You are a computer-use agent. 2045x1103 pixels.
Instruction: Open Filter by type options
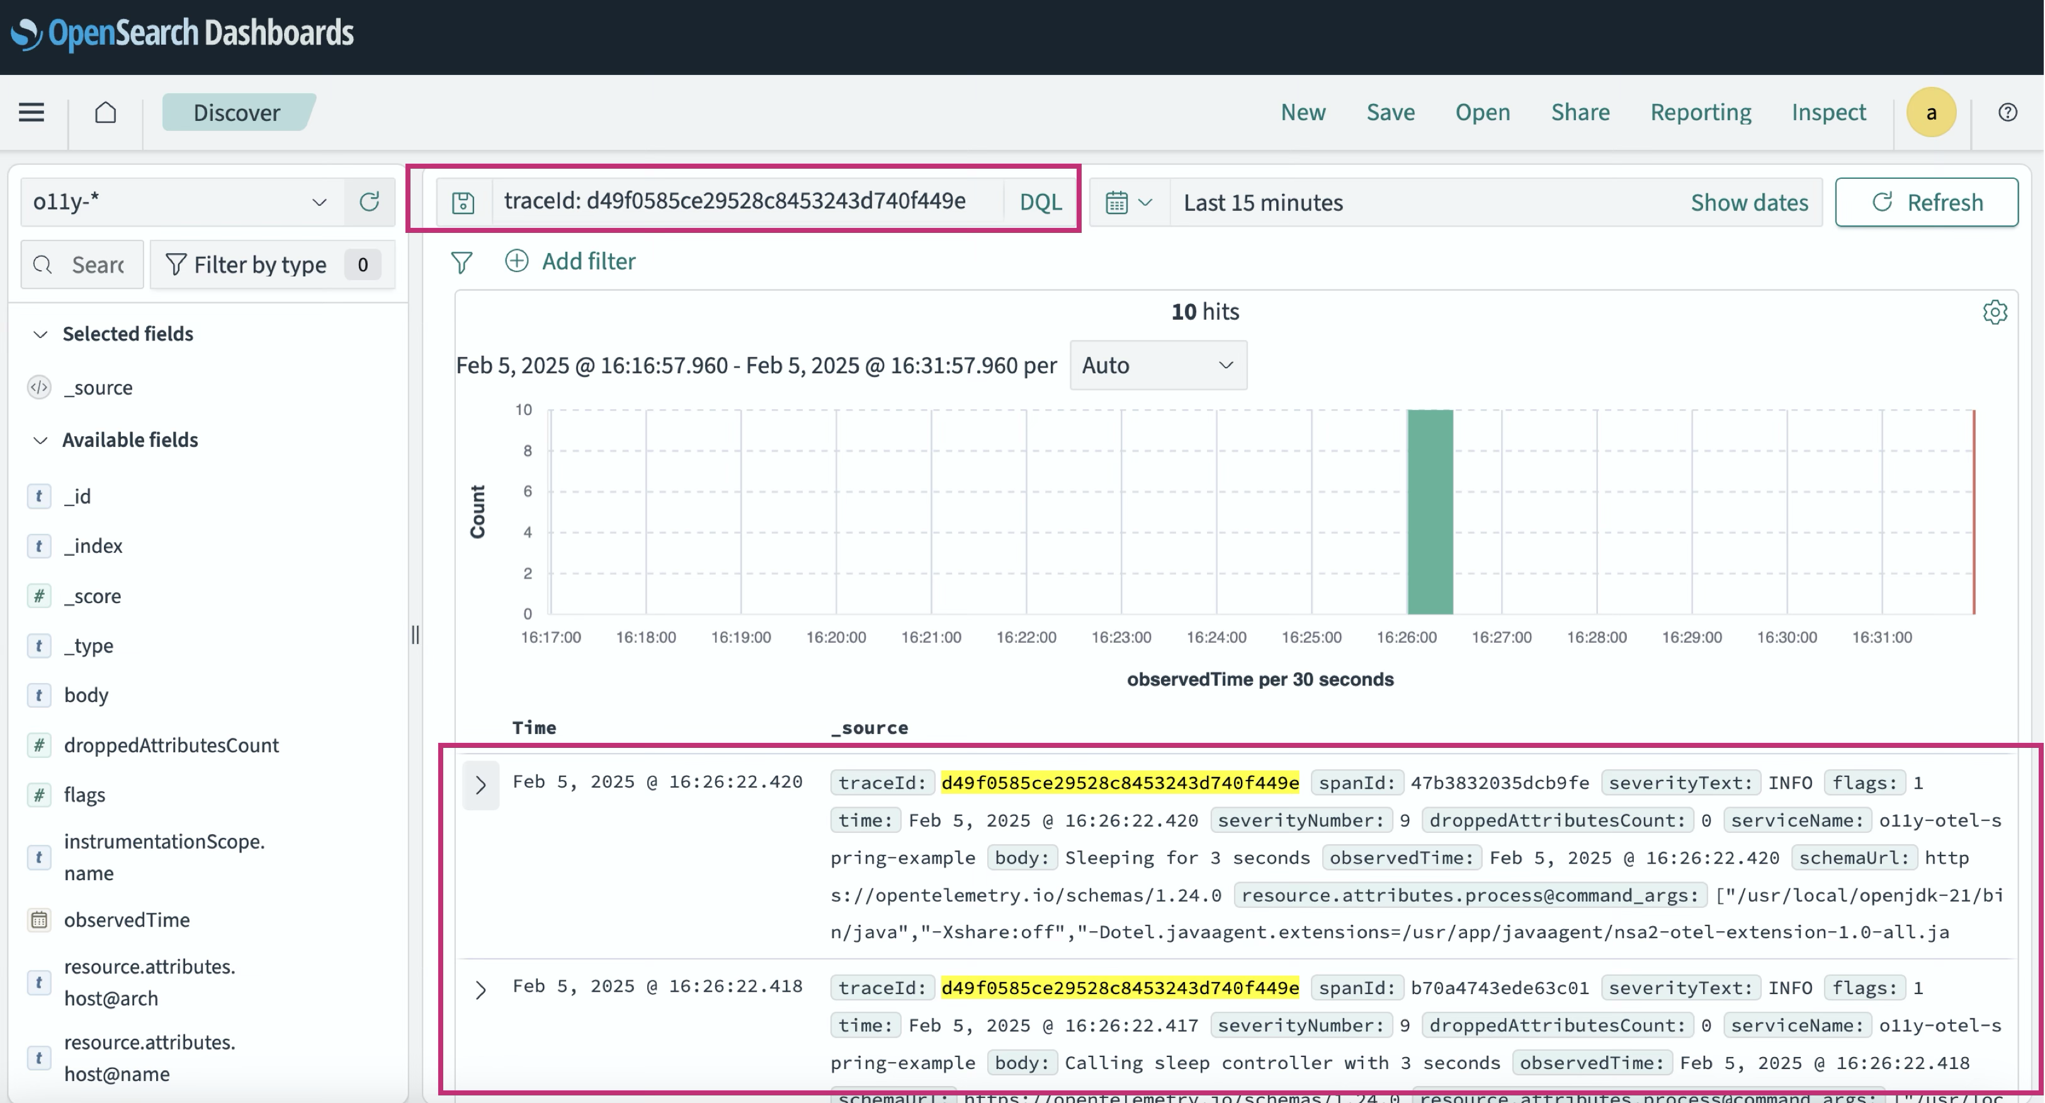[272, 264]
